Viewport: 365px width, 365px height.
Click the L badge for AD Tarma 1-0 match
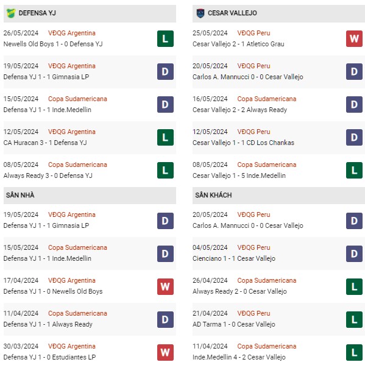click(x=354, y=320)
